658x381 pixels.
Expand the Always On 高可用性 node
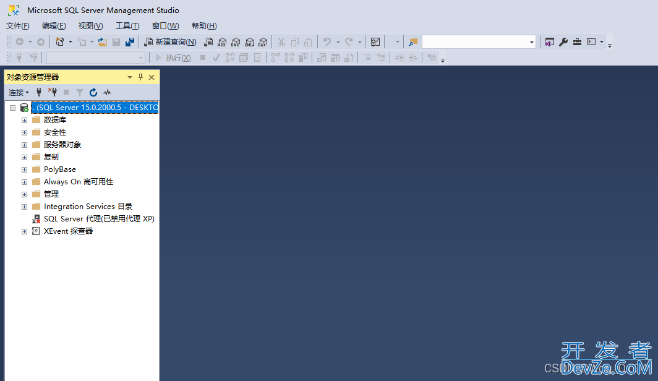(24, 182)
